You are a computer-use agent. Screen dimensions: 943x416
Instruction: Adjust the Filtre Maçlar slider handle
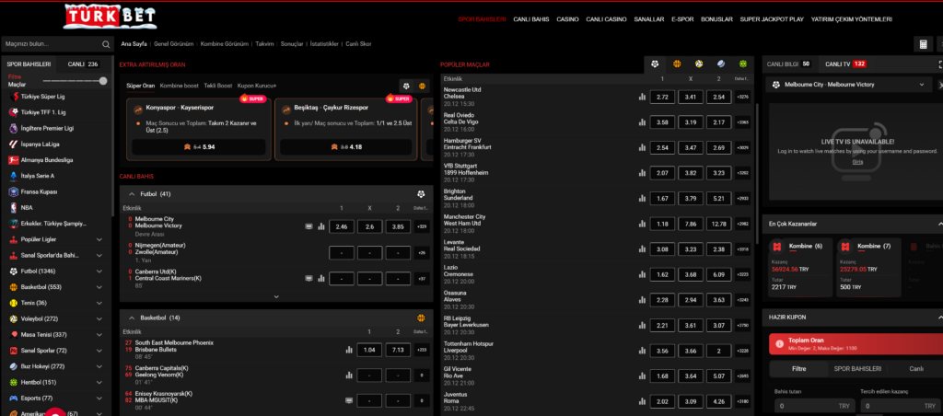tap(103, 81)
